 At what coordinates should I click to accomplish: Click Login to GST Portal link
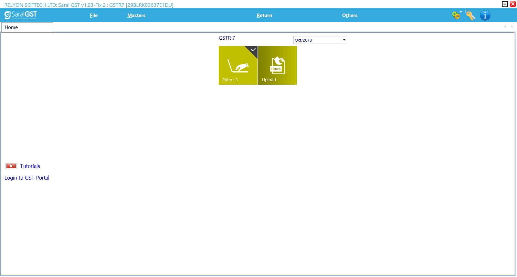pos(27,178)
